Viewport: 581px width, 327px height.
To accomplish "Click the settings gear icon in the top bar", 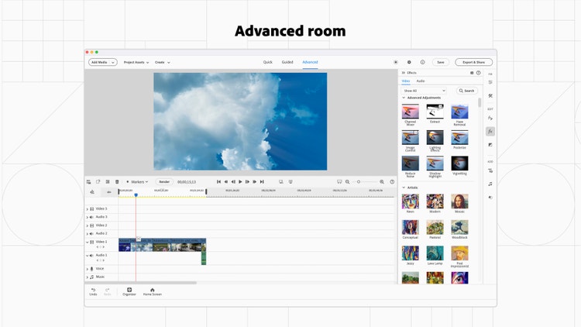I will click(409, 62).
